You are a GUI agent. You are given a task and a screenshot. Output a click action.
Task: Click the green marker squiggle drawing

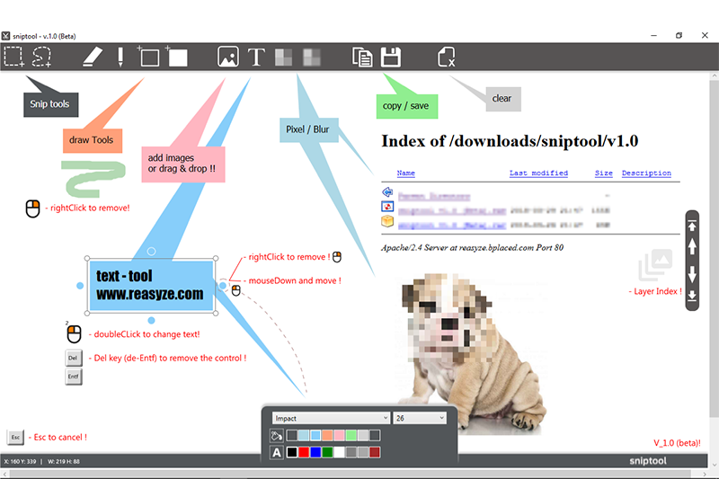tap(94, 179)
